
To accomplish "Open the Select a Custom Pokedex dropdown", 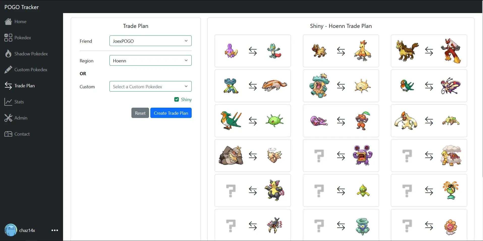I will pos(151,87).
